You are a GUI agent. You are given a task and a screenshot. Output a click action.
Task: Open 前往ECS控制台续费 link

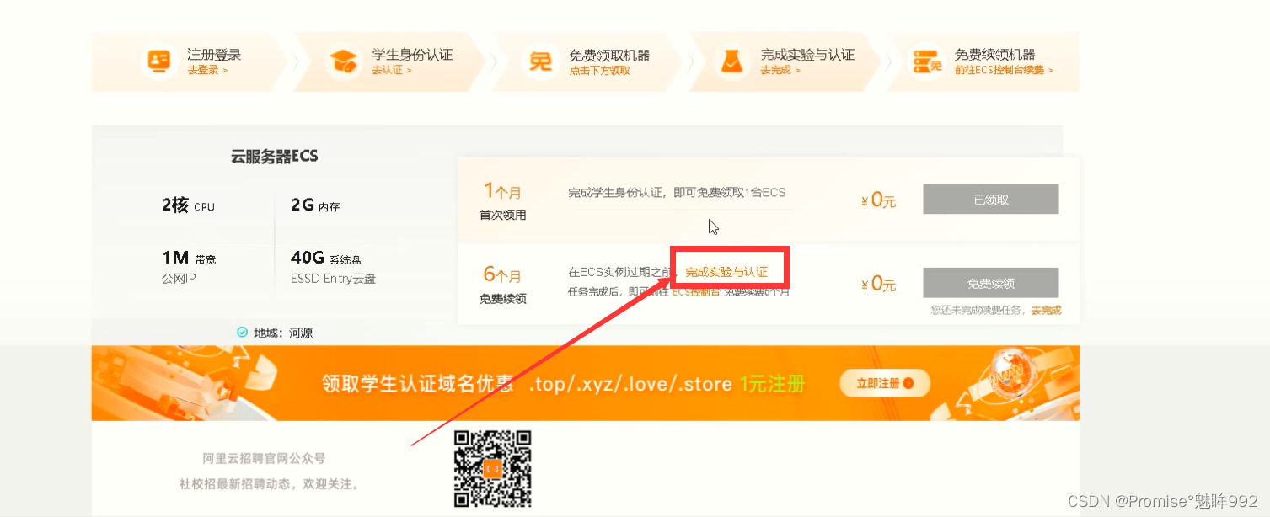point(1004,71)
